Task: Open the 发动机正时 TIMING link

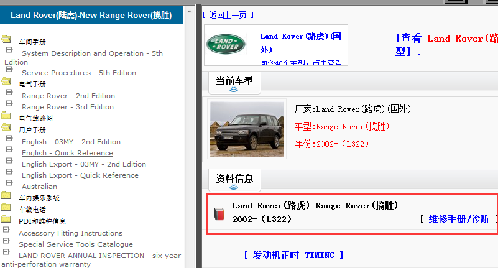Action: (x=293, y=255)
